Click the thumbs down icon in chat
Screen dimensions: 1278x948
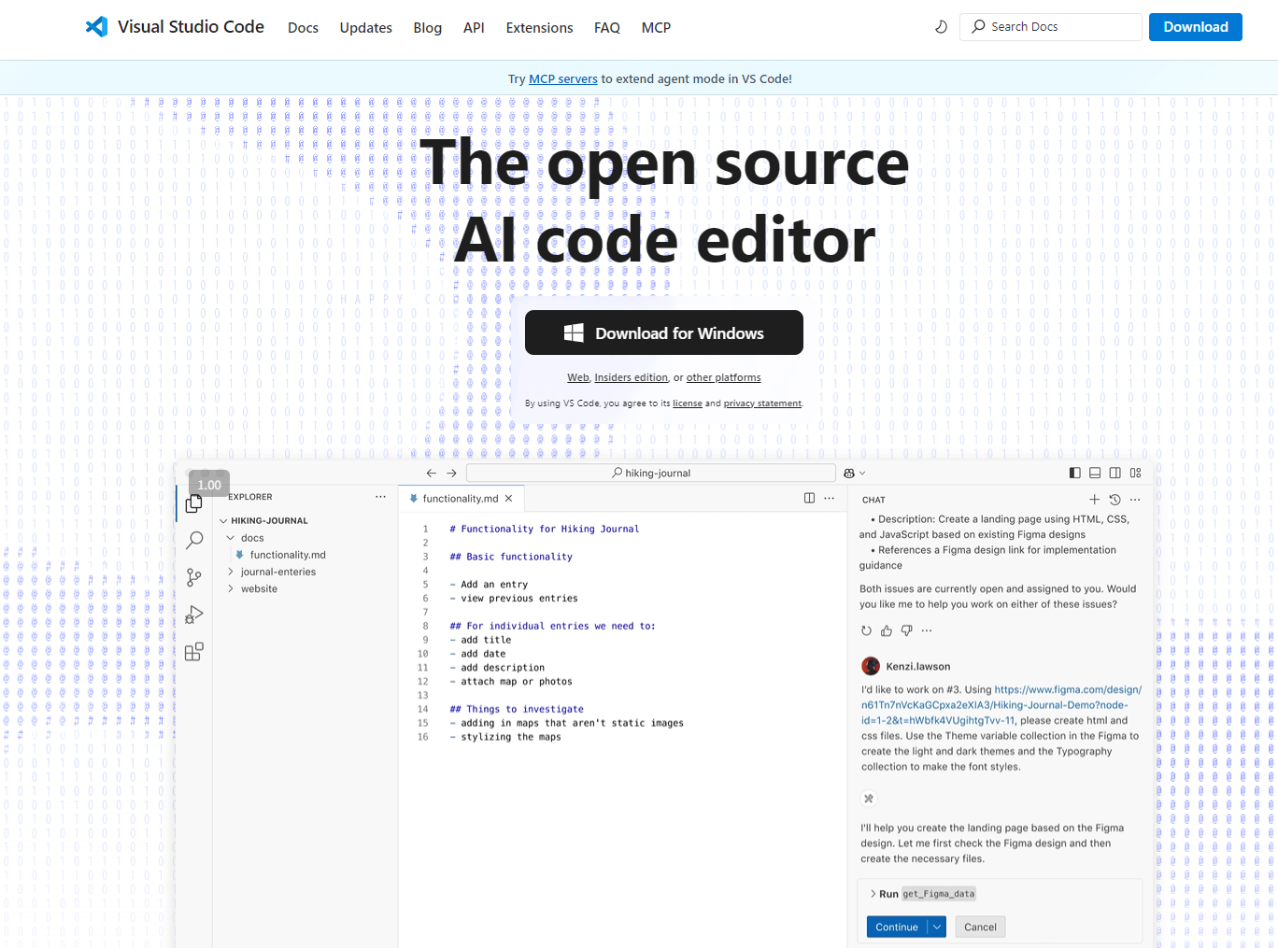pyautogui.click(x=906, y=630)
